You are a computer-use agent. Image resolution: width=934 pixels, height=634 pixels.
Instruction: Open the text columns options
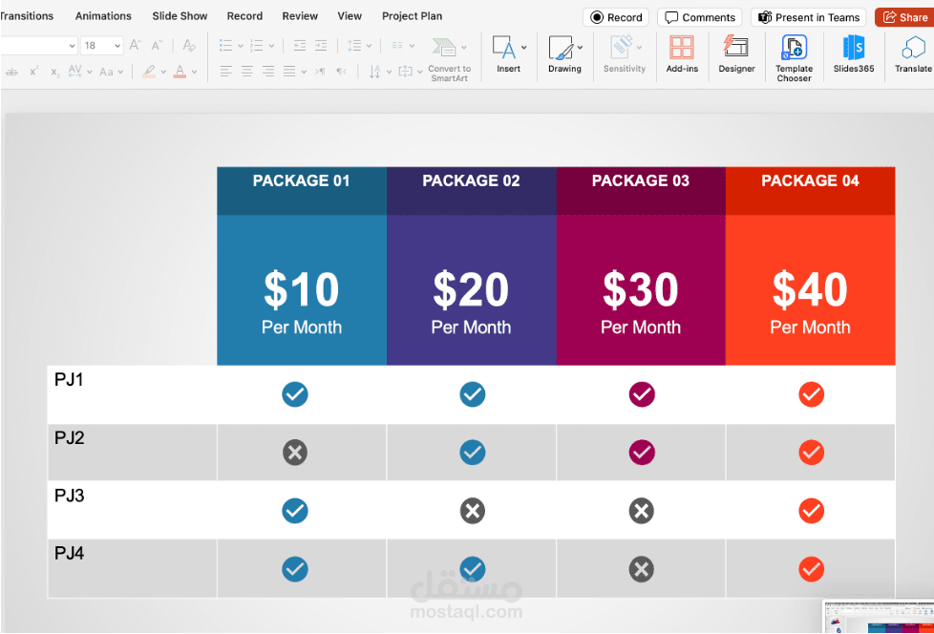(398, 45)
